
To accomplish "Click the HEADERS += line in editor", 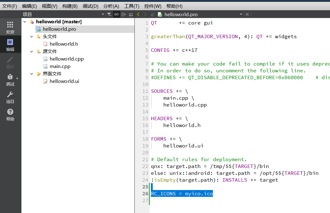I will coord(169,119).
